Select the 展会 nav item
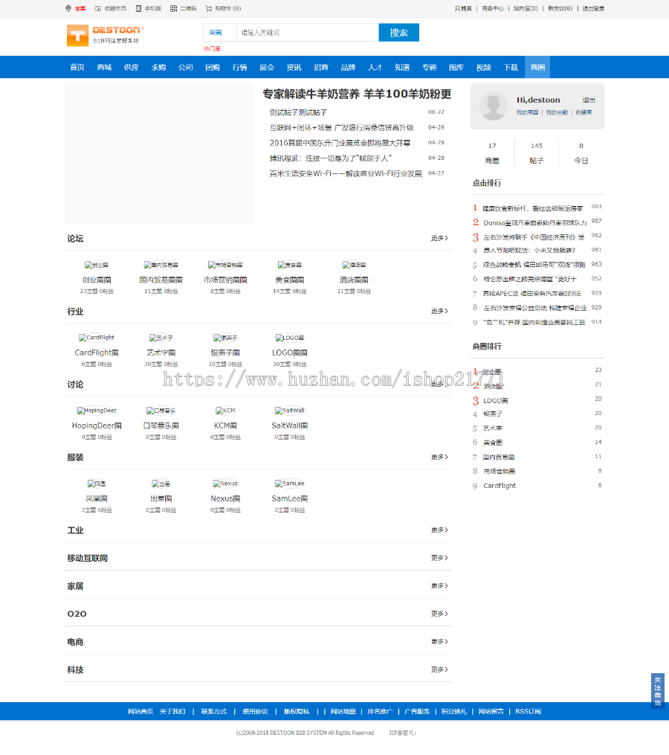Viewport: 669px width, 755px height. (x=267, y=68)
